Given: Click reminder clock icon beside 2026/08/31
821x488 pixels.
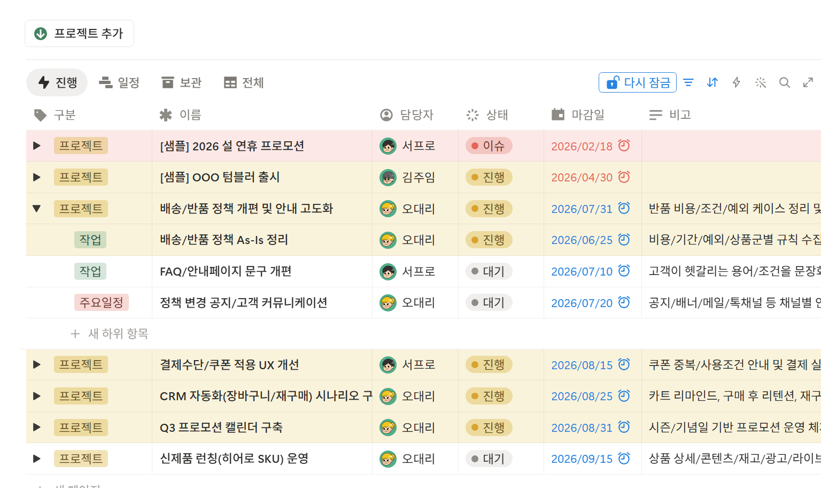Looking at the screenshot, I should [x=624, y=426].
